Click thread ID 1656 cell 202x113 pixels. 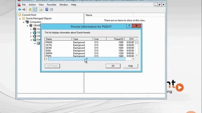pyautogui.click(x=121, y=42)
